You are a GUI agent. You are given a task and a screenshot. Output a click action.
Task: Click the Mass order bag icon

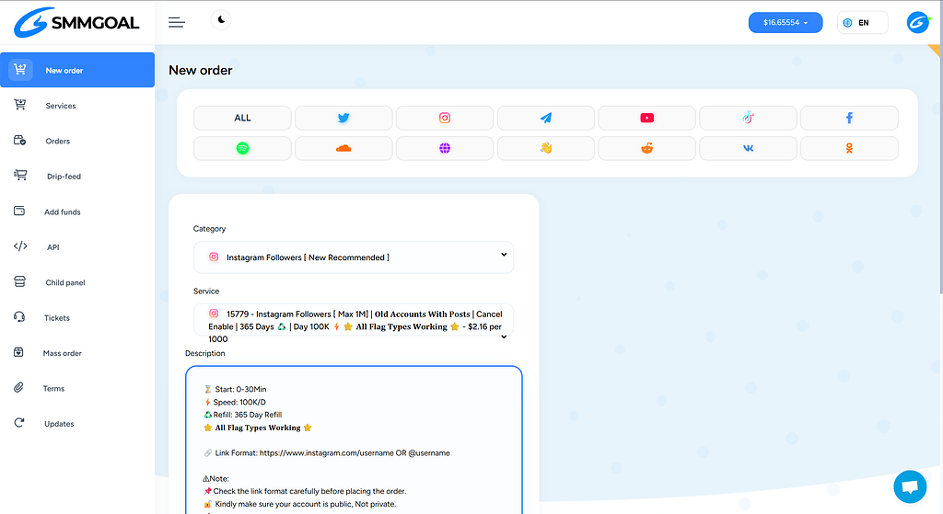[x=18, y=352]
